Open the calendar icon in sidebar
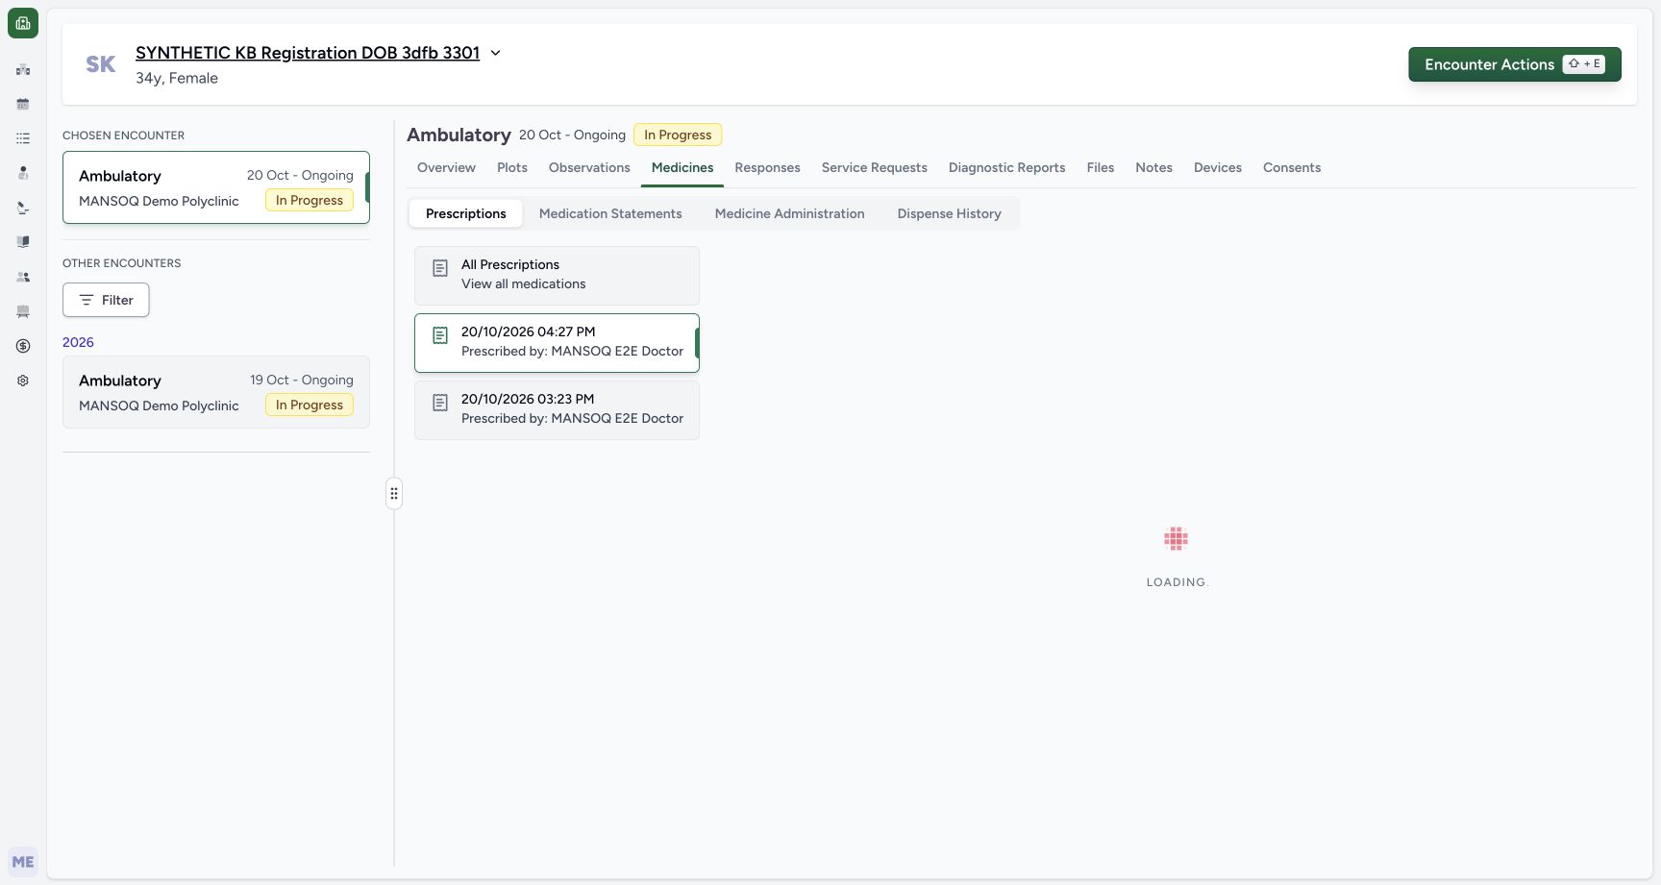The height and width of the screenshot is (885, 1661). [23, 104]
